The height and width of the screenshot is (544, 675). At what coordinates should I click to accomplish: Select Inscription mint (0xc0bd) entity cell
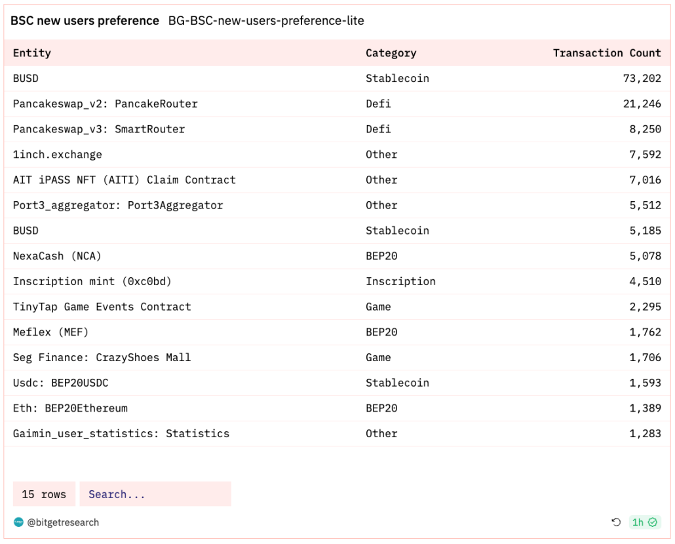click(92, 281)
